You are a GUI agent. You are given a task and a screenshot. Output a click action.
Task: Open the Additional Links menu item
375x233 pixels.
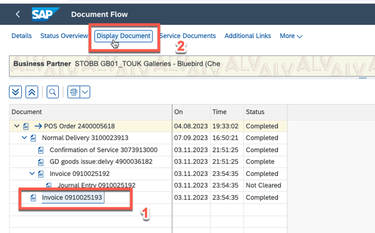coord(247,36)
